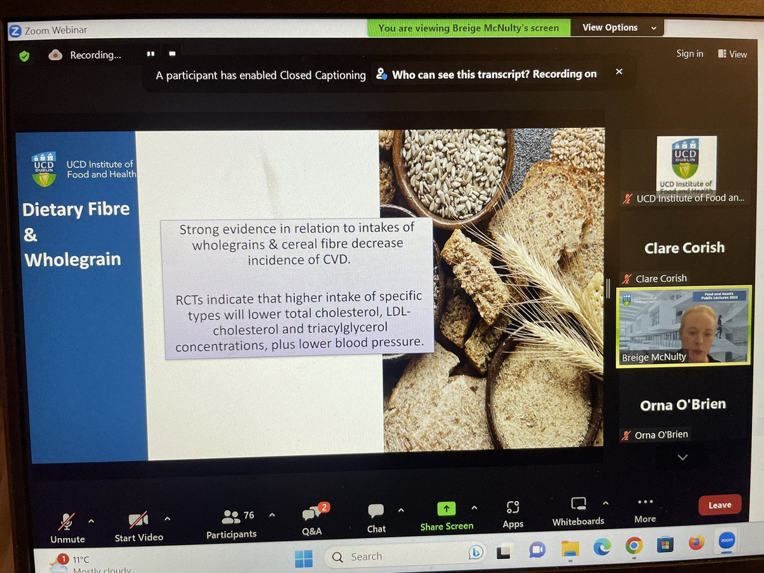Open the Windows Start menu
This screenshot has height=573, width=764.
point(304,558)
